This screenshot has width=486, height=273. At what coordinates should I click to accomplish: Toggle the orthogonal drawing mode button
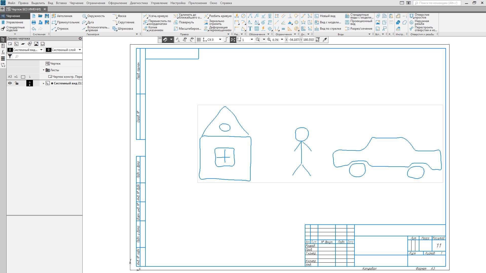[x=226, y=40]
